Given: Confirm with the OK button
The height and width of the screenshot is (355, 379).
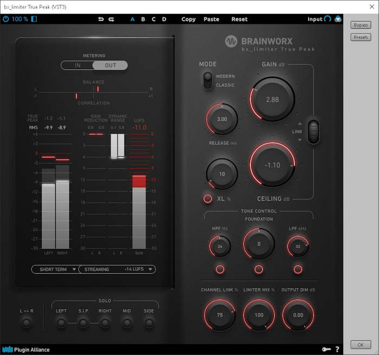Looking at the screenshot, I should [361, 345].
